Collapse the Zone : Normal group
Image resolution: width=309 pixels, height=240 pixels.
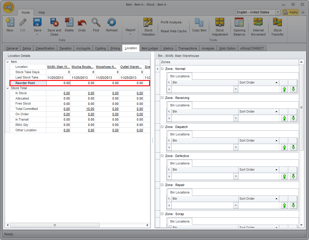point(162,69)
